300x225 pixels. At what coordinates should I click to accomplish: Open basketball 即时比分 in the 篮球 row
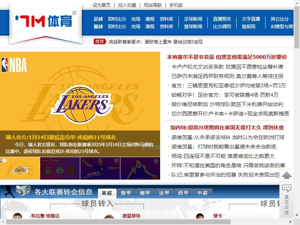tap(117, 26)
